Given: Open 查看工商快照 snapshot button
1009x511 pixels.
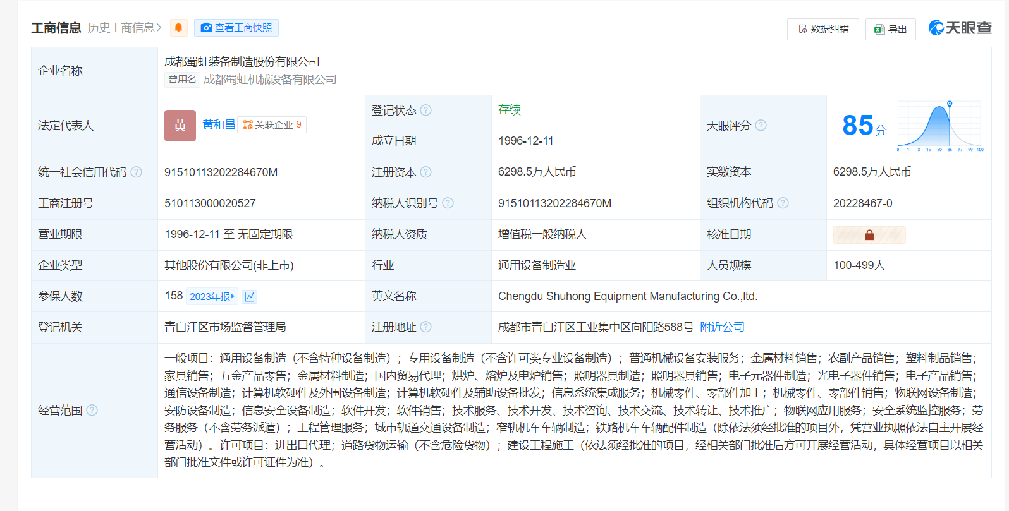Looking at the screenshot, I should click(236, 28).
